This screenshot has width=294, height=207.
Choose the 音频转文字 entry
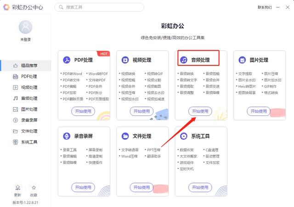pos(188,80)
